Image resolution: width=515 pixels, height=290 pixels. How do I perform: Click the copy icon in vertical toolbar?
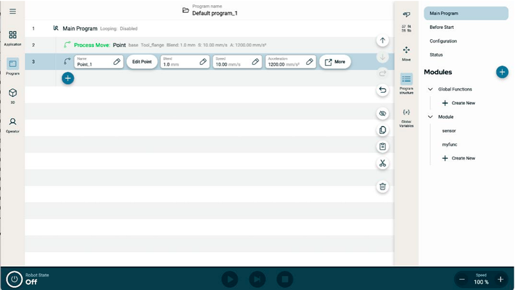click(x=382, y=130)
